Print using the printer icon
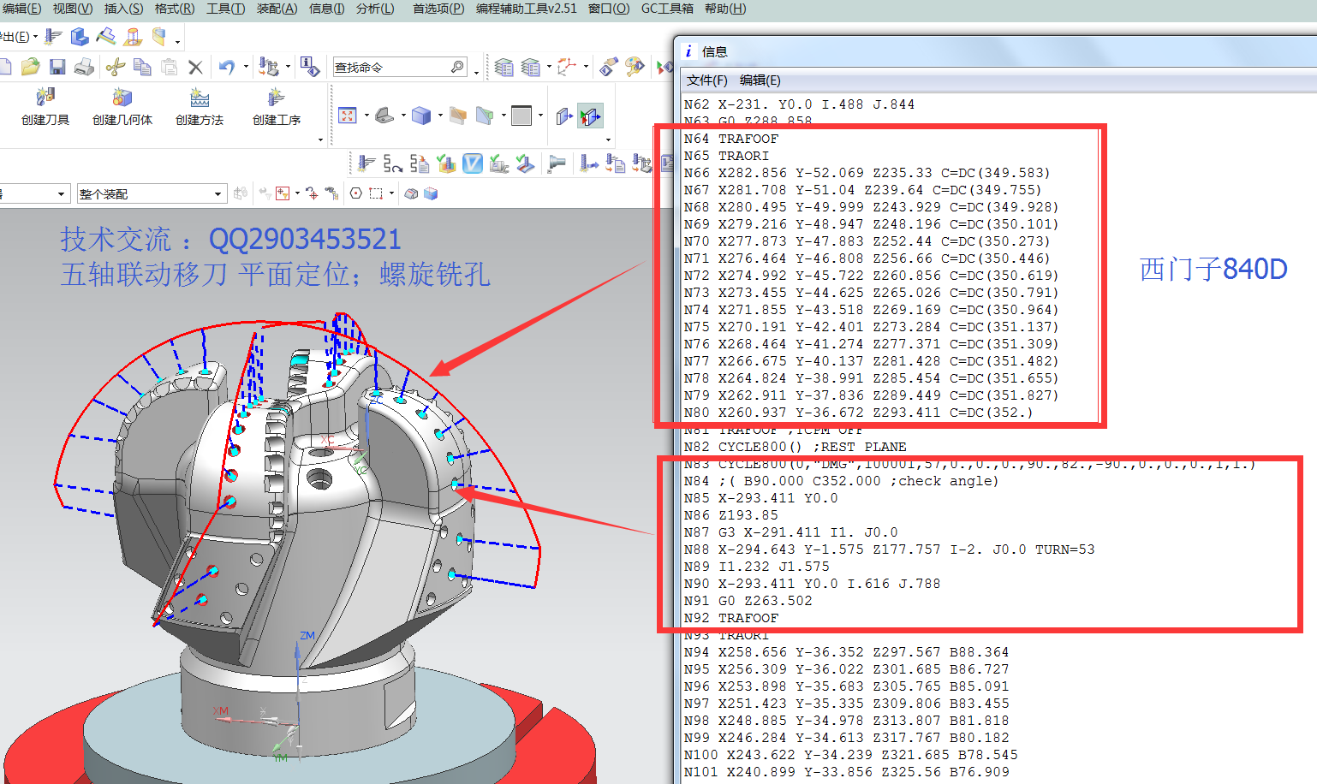This screenshot has width=1317, height=784. point(84,67)
